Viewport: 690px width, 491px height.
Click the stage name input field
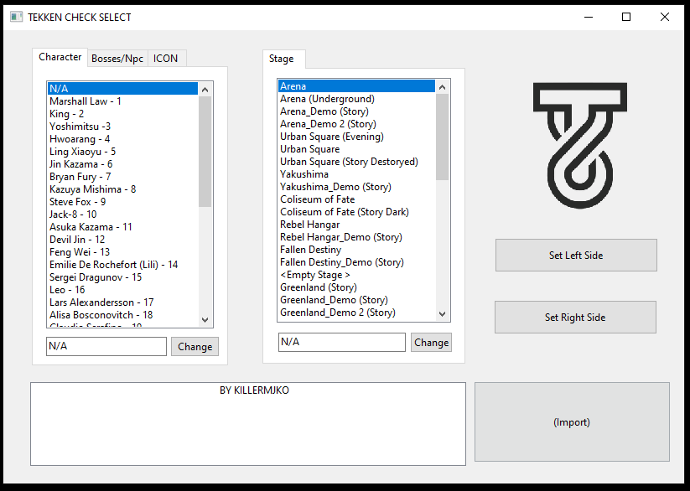342,343
